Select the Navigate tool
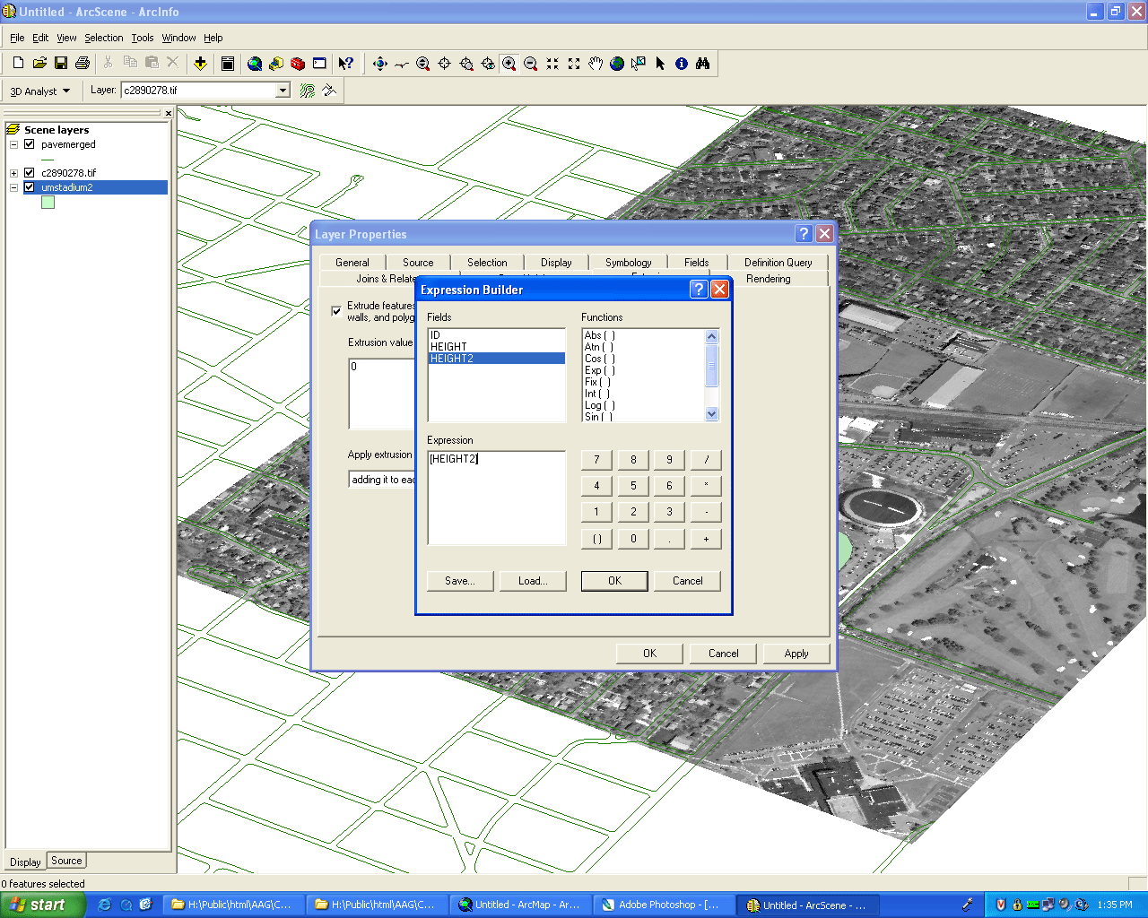The image size is (1148, 918). point(379,64)
